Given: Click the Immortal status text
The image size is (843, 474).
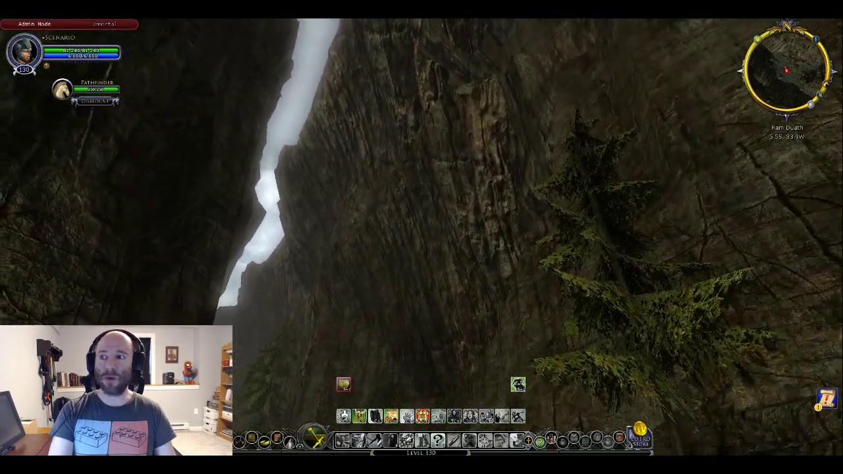Looking at the screenshot, I should pos(104,24).
